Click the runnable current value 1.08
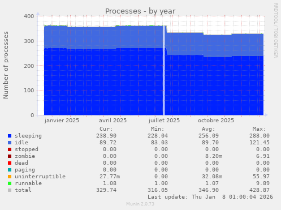Viewport: 281px width, 210px height. click(x=110, y=183)
